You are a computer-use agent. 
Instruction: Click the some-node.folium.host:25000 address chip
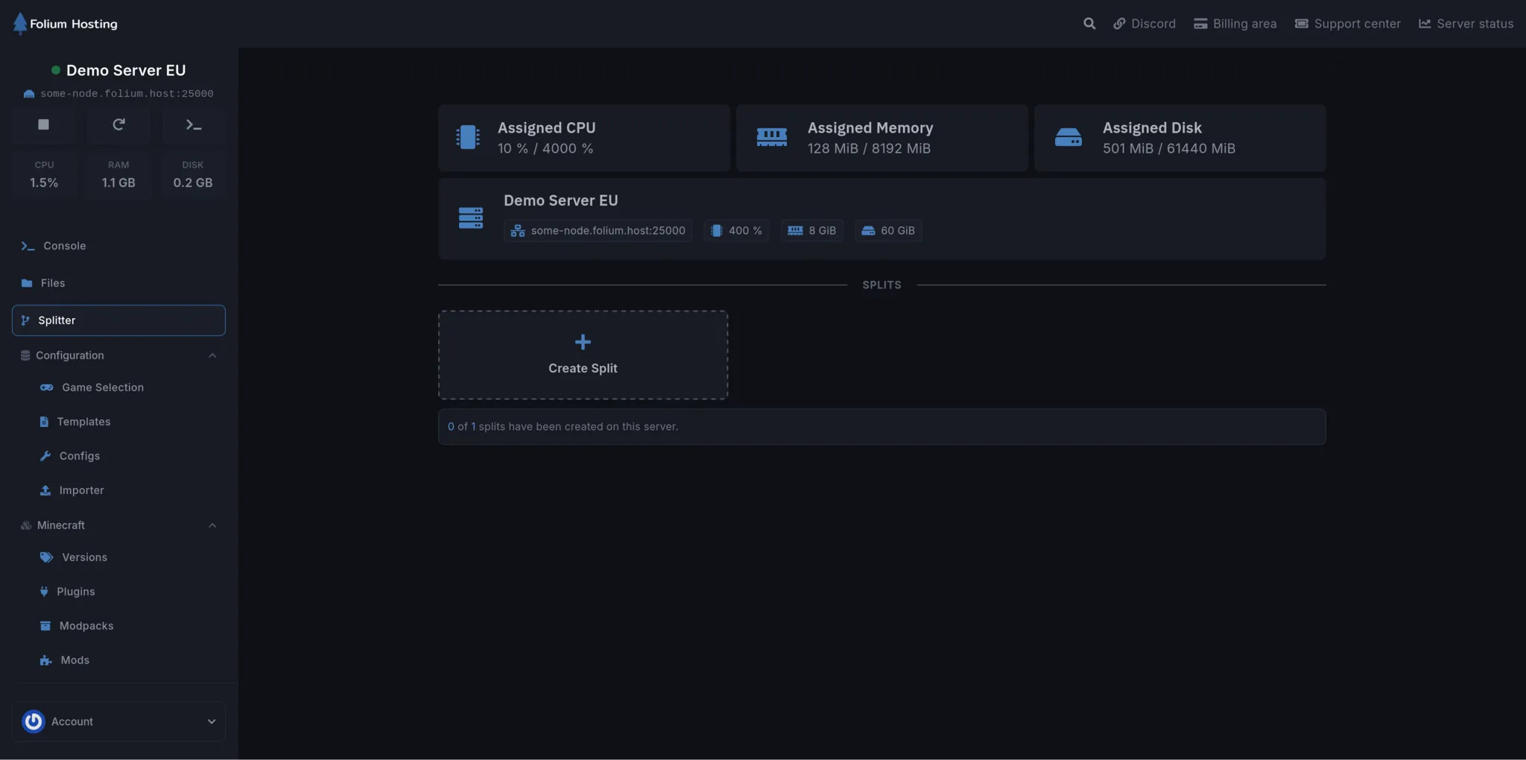(597, 230)
